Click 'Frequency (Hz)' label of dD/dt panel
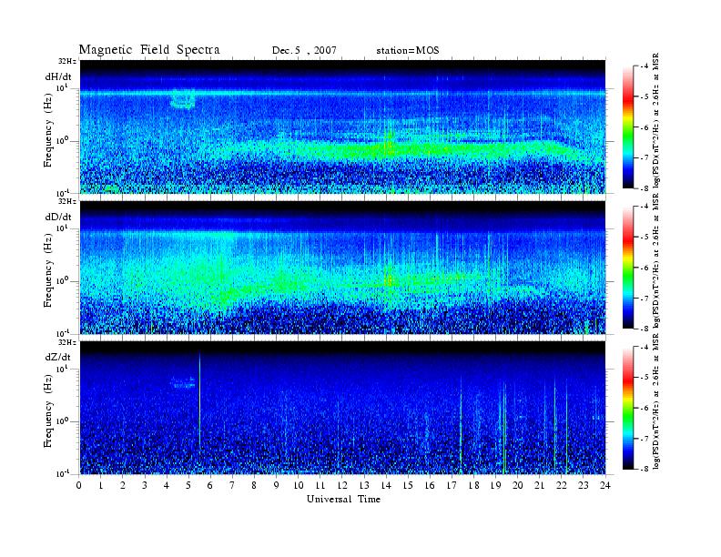Image resolution: width=721 pixels, height=557 pixels. pos(48,270)
